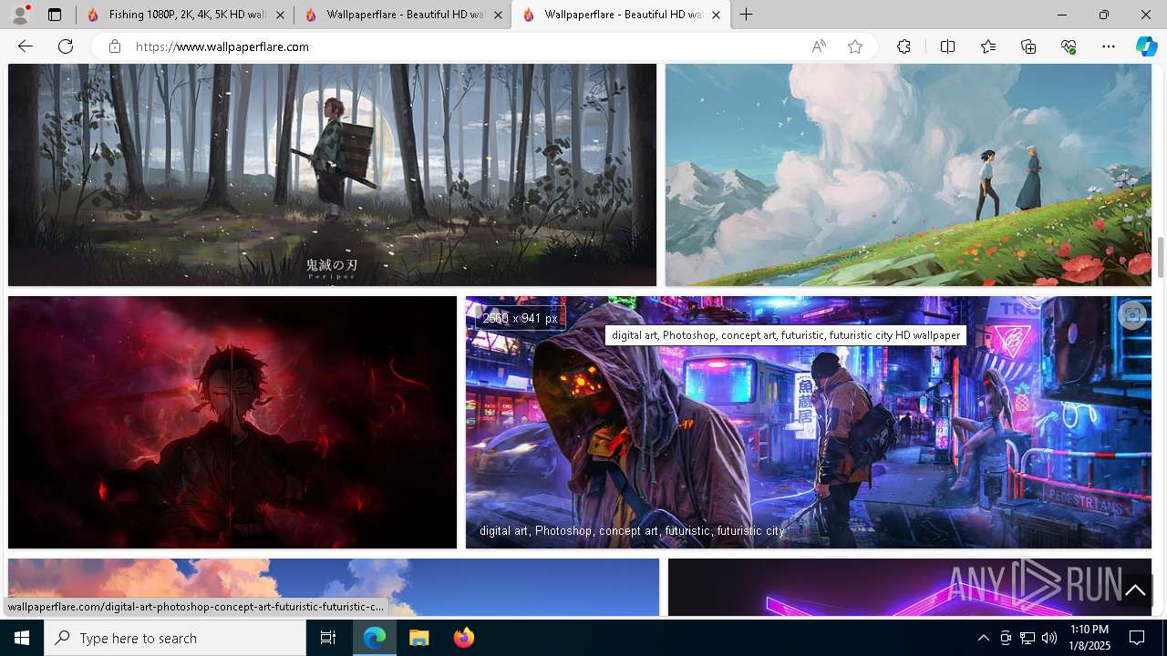Open Collections panel
Image resolution: width=1167 pixels, height=656 pixels.
(x=1028, y=46)
